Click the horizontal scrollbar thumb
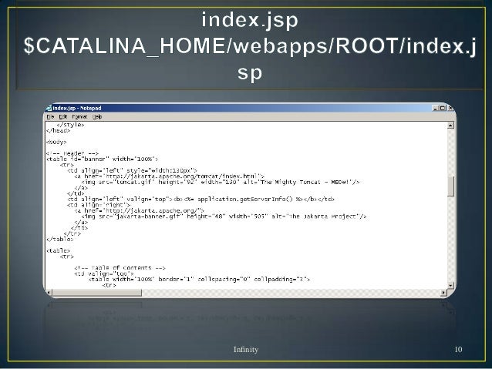Screen dimensions: 492x369 pos(97,293)
